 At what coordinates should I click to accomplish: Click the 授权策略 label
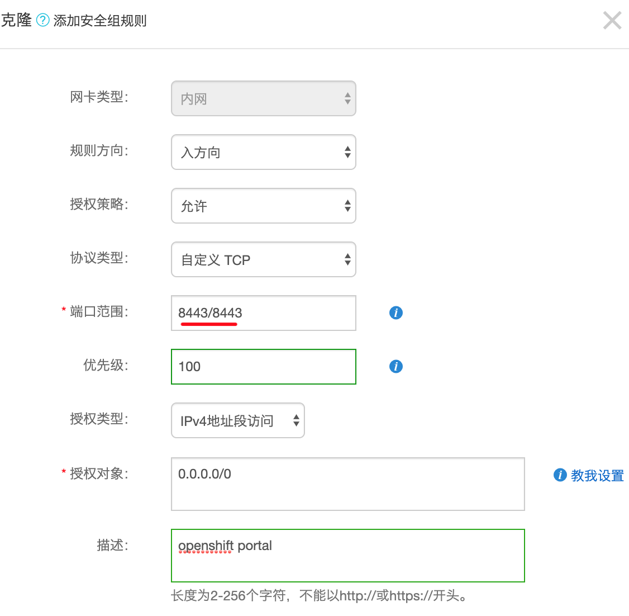tap(99, 204)
